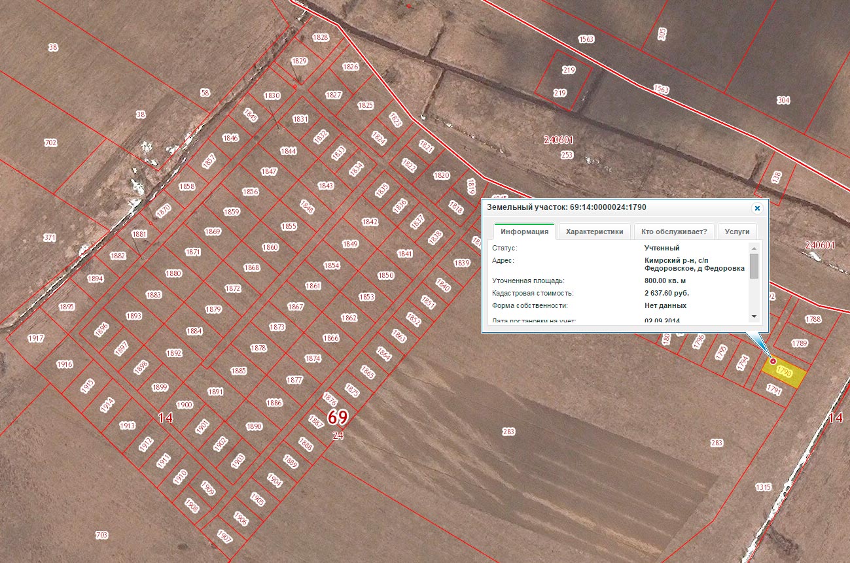
Task: Click parcel label 1563 near top
Action: click(x=586, y=39)
